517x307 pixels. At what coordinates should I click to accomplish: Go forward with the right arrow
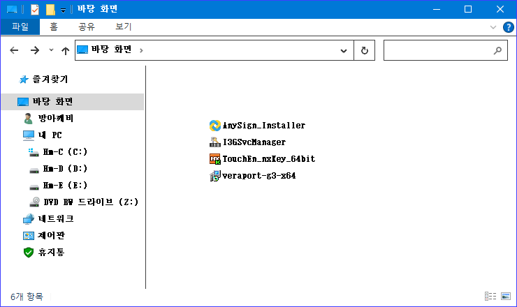tap(35, 50)
